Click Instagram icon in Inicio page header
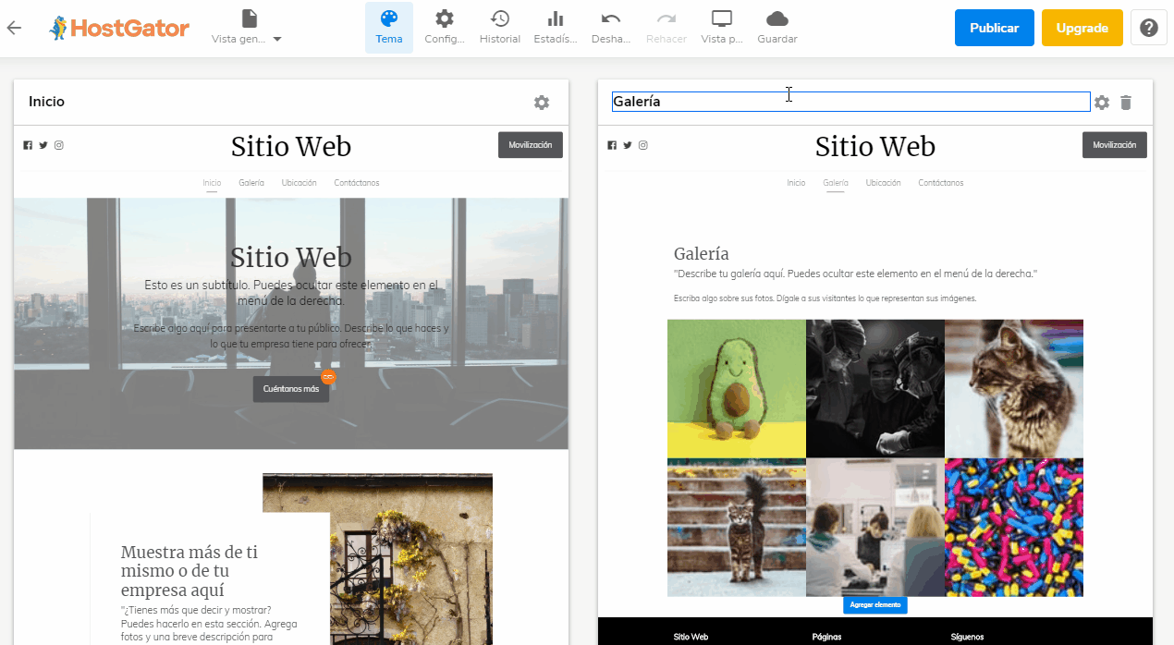Screen dimensions: 1174x645 click(x=59, y=145)
